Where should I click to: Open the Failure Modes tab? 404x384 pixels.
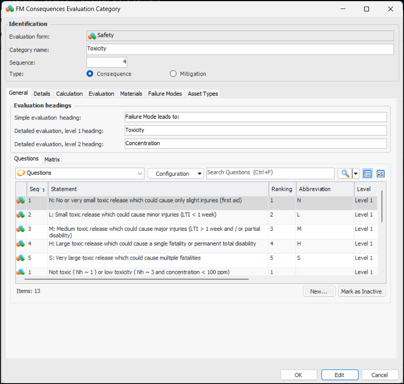point(165,94)
